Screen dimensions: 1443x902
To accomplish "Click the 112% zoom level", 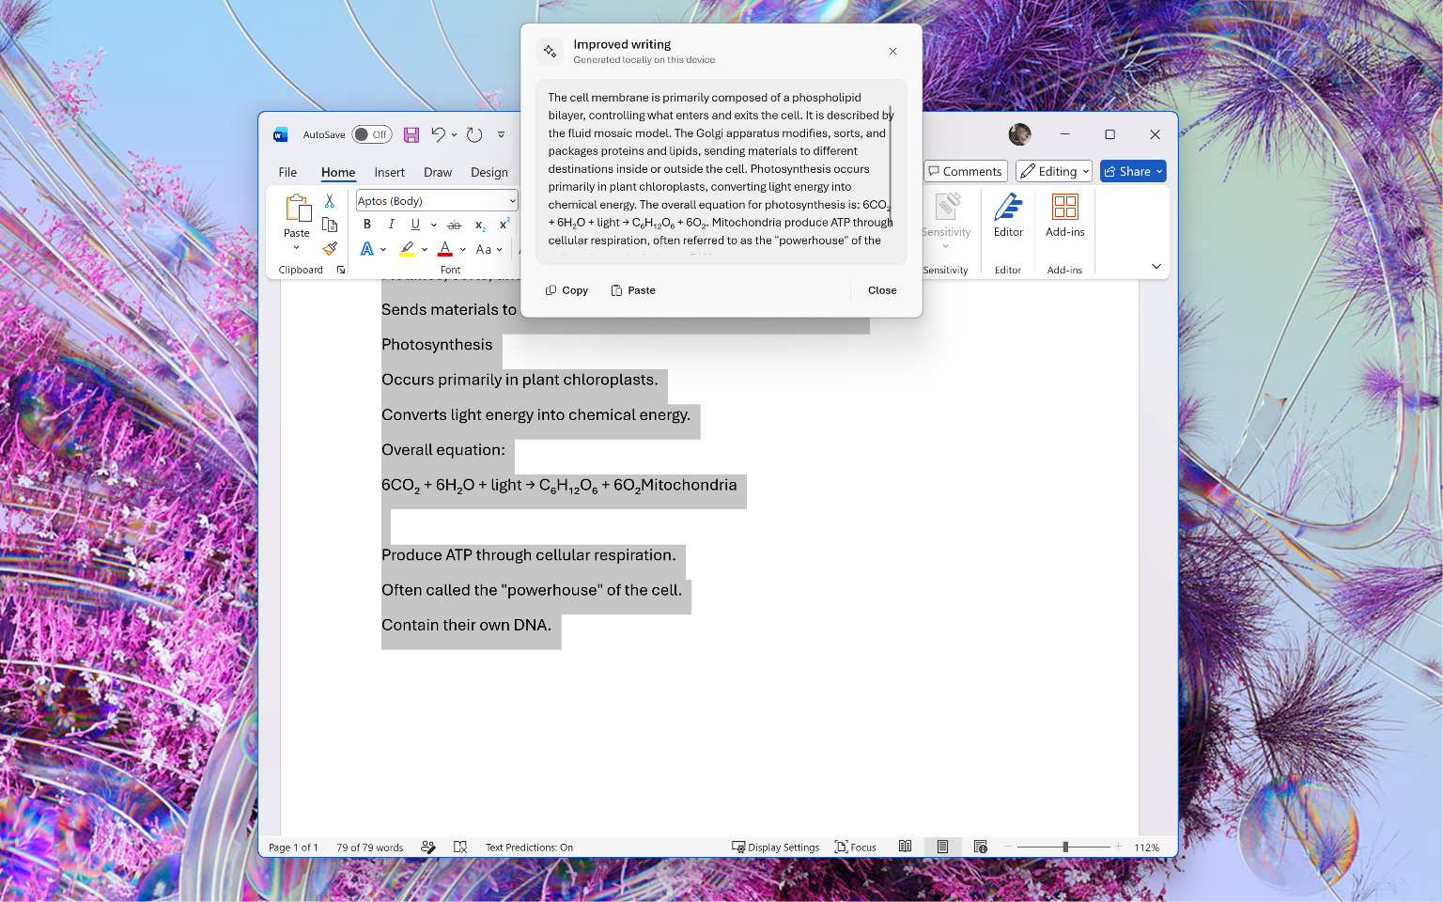I will pyautogui.click(x=1146, y=847).
